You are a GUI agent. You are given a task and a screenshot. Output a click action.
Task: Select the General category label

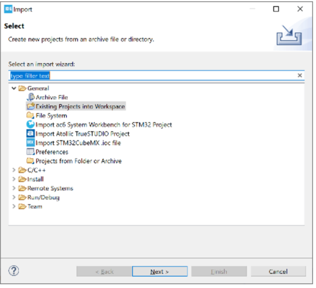point(38,88)
